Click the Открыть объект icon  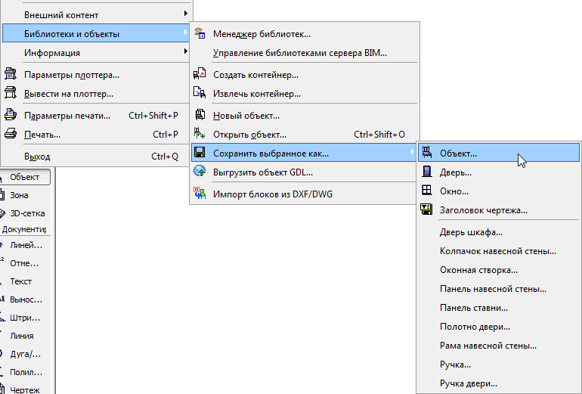200,134
